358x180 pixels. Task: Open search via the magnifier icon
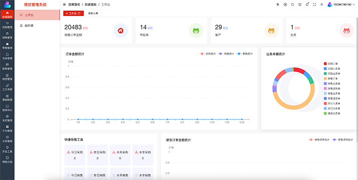[x=292, y=4]
